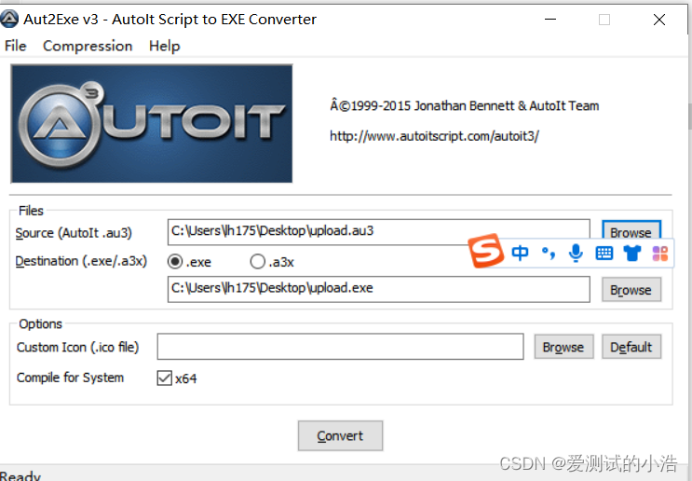Click the Destination (.exe/.a3x) label
The height and width of the screenshot is (481, 692).
81,261
